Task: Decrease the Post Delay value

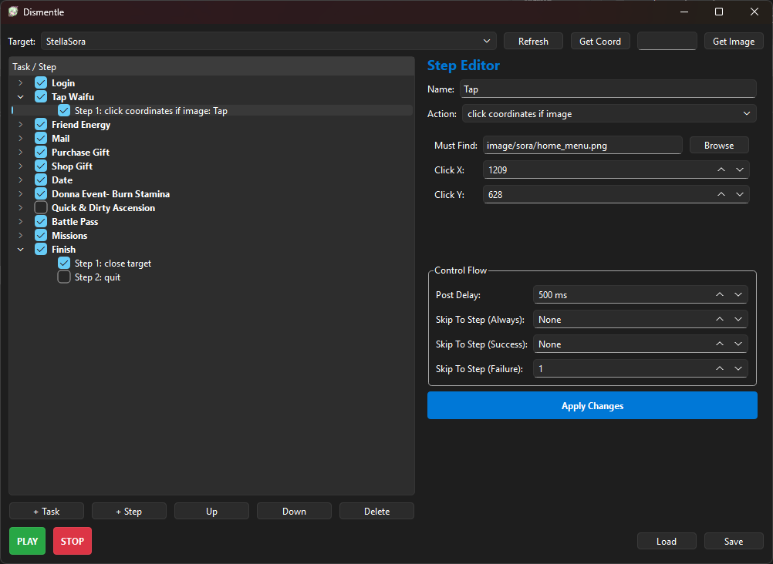Action: coord(738,294)
